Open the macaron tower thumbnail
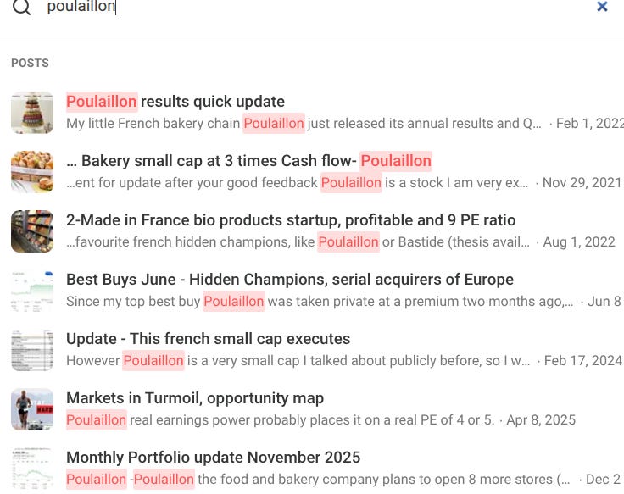624x494 pixels. pyautogui.click(x=32, y=113)
